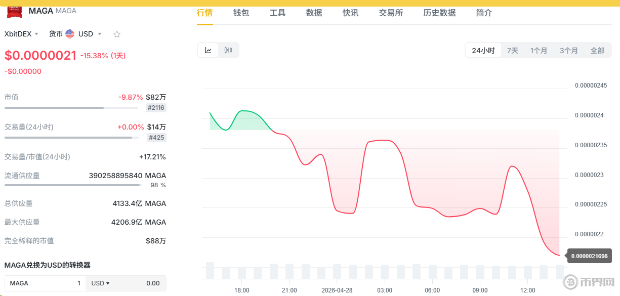This screenshot has height=296, width=620.
Task: Click the 18:00 time axis label
Action: [241, 290]
